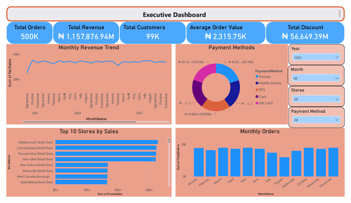Click the Gabrielberg Retail Store bar
The image size is (351, 203).
pyautogui.click(x=81, y=182)
